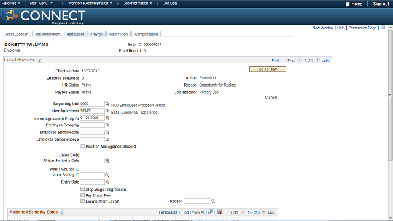
Task: Expand Favorites dropdown menu
Action: coord(11,3)
